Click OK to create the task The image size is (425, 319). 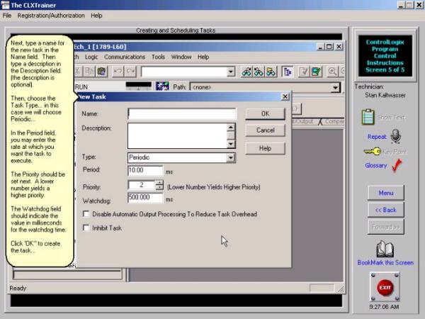click(265, 113)
